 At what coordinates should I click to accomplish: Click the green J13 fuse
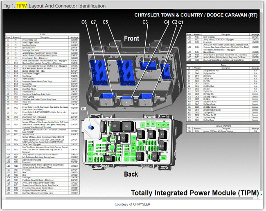(112, 147)
